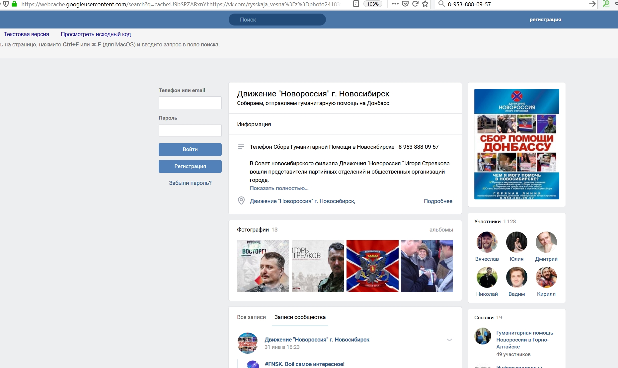Viewport: 618px width, 368px height.
Task: Open the Novorossiya flag photo thumbnail
Action: tap(372, 266)
